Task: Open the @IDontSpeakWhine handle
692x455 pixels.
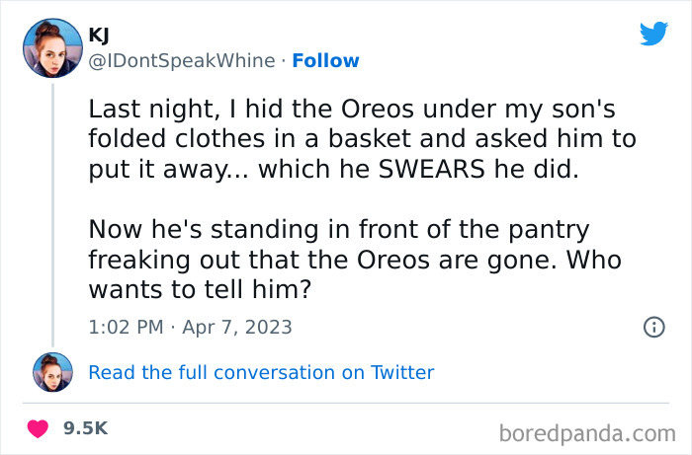Action: pyautogui.click(x=182, y=60)
